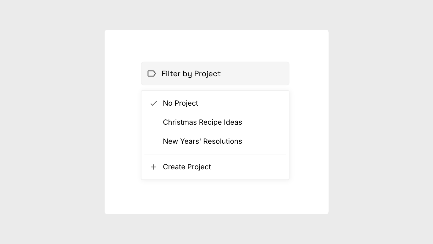Pick the New Years' Resolutions project
This screenshot has height=244, width=433.
pyautogui.click(x=202, y=141)
